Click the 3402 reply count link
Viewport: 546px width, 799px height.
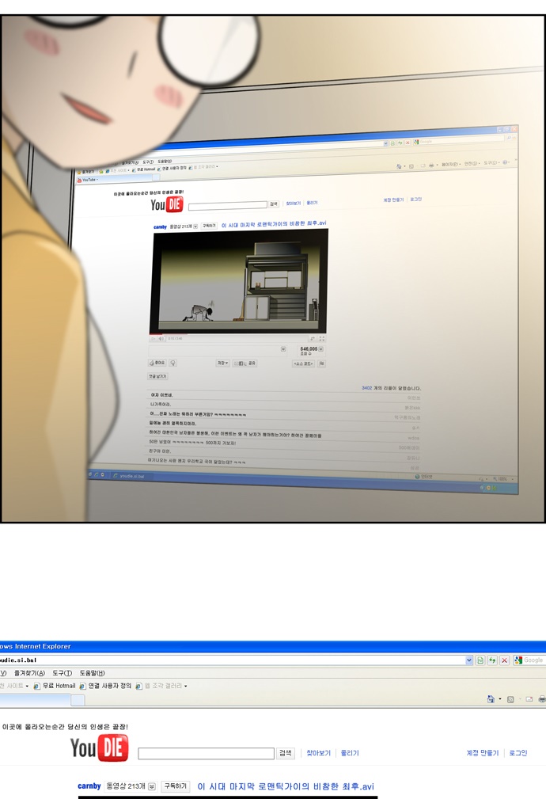(366, 388)
